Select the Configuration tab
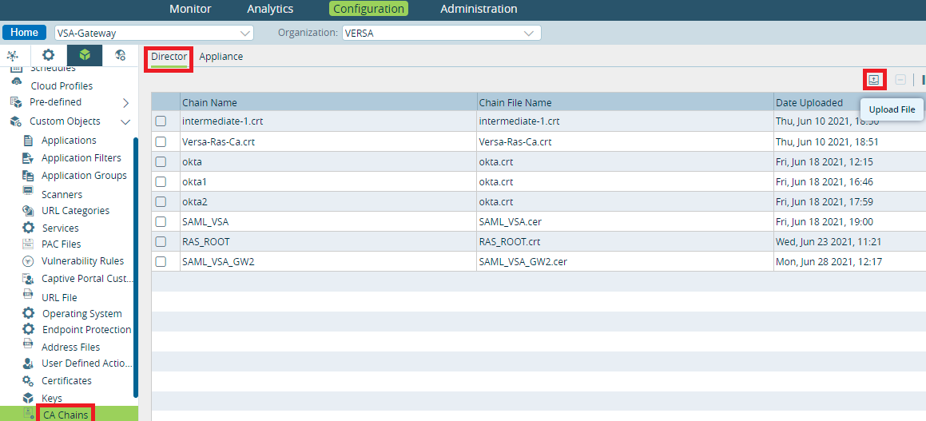The width and height of the screenshot is (926, 421). (368, 9)
